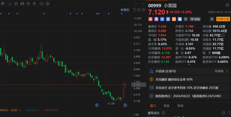Delete drawings with the trash icon
Image resolution: width=231 pixels, height=117 pixels.
point(34,4)
